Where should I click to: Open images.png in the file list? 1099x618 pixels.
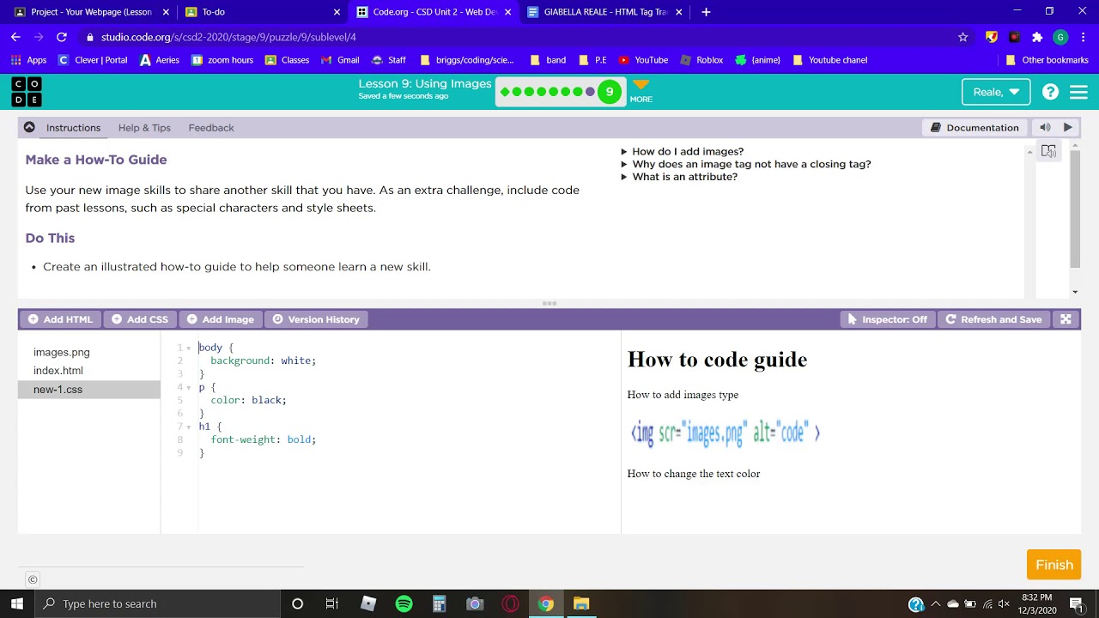(x=62, y=353)
